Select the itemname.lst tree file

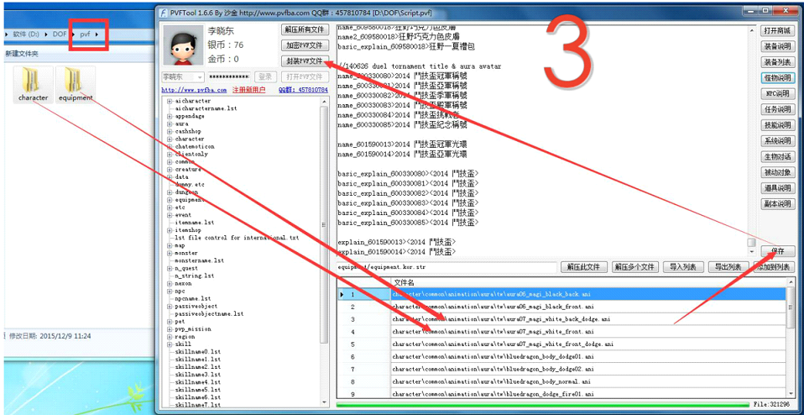point(194,223)
